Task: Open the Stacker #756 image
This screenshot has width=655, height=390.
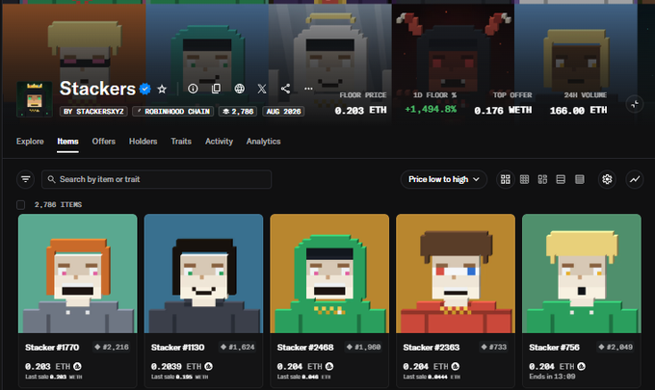Action: click(582, 273)
